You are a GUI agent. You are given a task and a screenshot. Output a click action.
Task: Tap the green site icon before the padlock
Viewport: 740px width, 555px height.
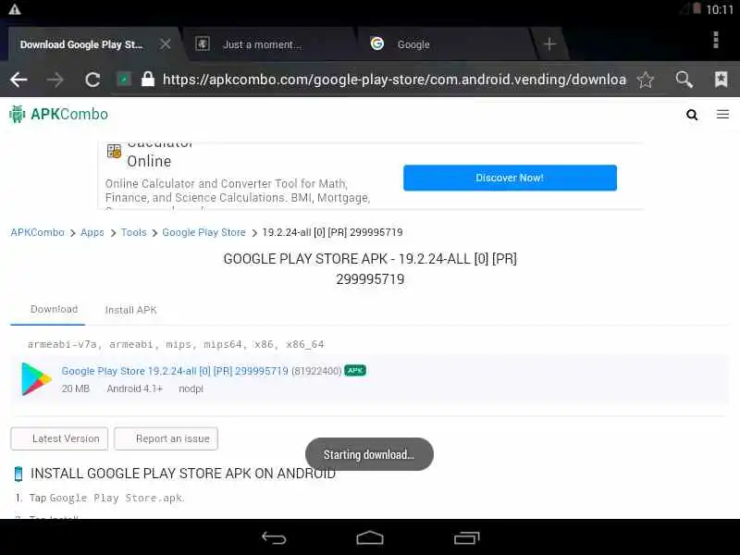point(124,80)
